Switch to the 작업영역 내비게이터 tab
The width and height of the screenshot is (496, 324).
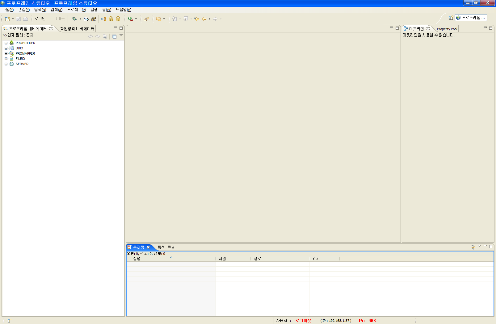pos(77,28)
